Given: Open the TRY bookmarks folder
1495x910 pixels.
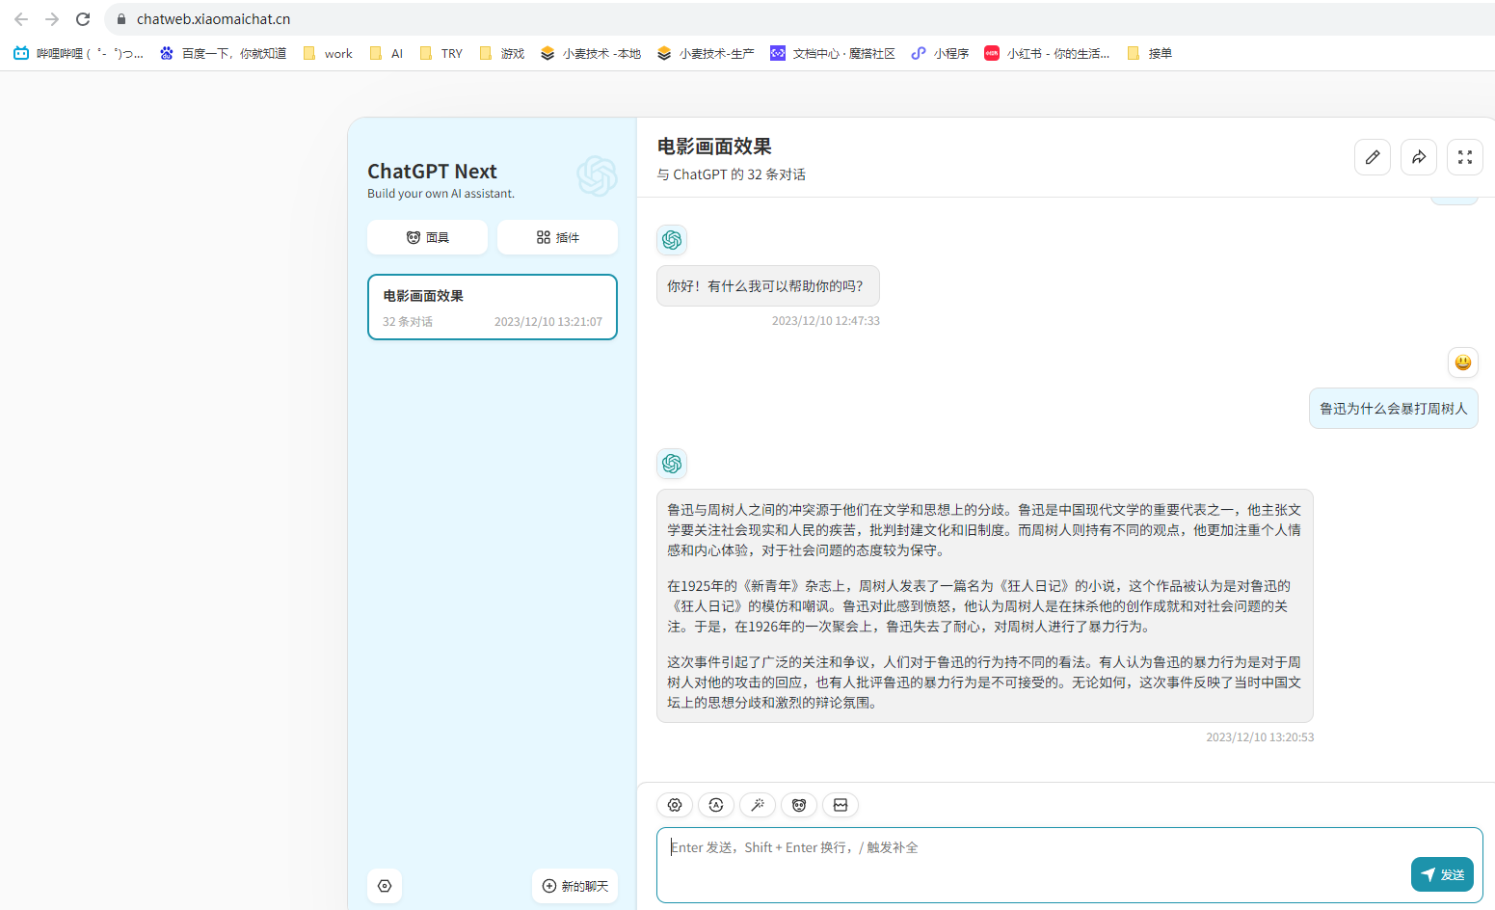Looking at the screenshot, I should 441,54.
